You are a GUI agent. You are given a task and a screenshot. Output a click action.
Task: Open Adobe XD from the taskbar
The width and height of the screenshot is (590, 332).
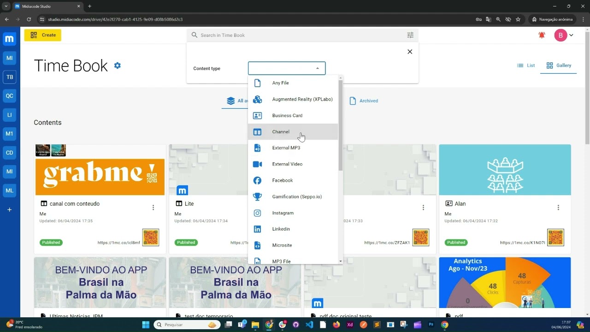[x=350, y=325]
